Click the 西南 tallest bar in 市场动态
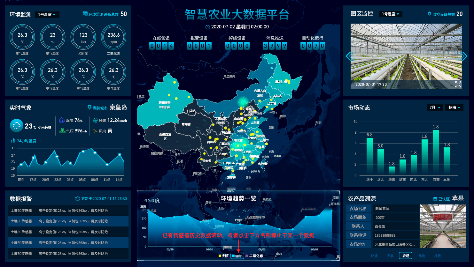 [436, 152]
